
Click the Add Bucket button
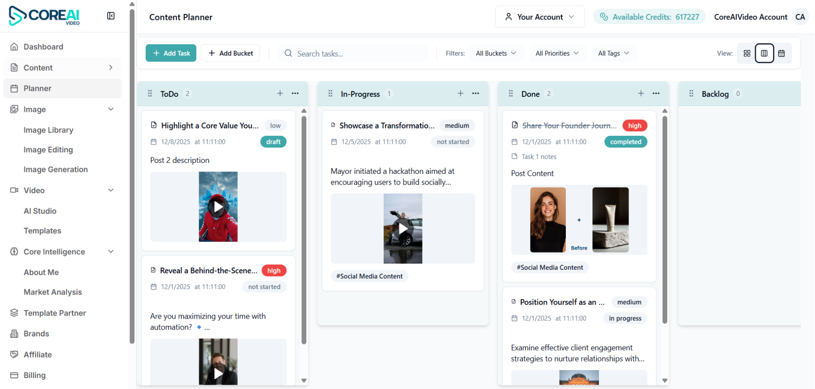[230, 53]
